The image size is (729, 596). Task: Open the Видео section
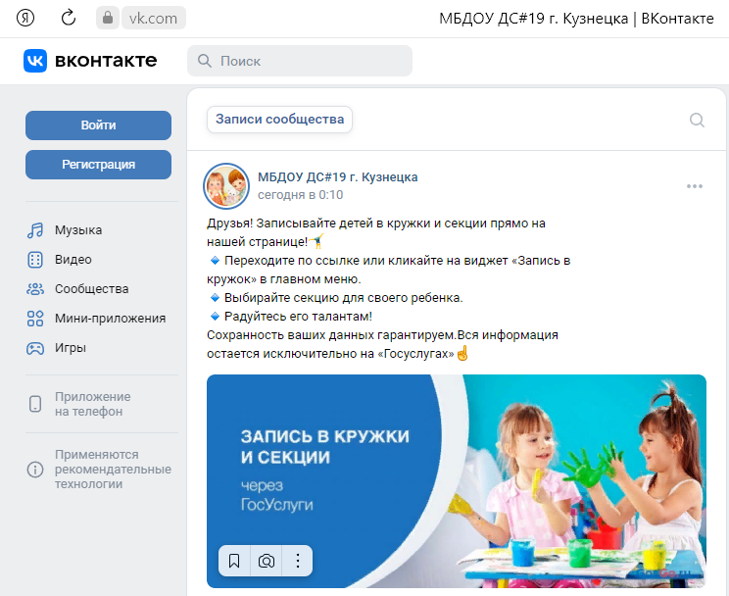[73, 260]
